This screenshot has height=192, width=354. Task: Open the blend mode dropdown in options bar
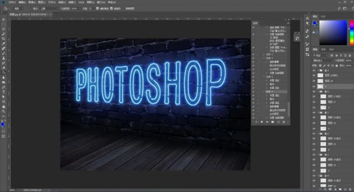49,9
